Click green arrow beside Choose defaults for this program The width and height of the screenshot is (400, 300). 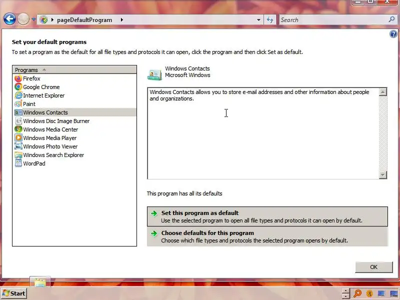(x=154, y=233)
